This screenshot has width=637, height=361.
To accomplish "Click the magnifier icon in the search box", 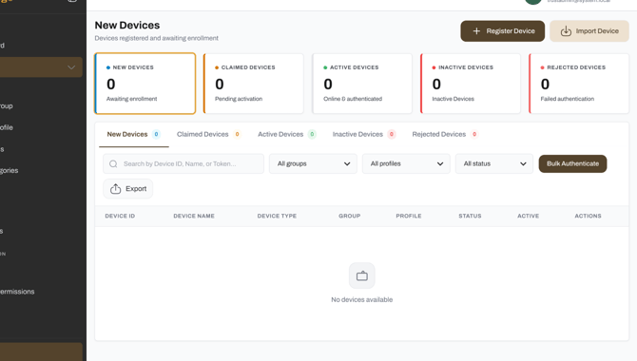I will click(x=113, y=163).
